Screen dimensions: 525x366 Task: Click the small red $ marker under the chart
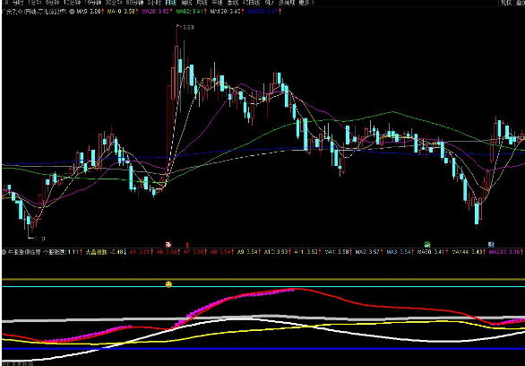(187, 245)
